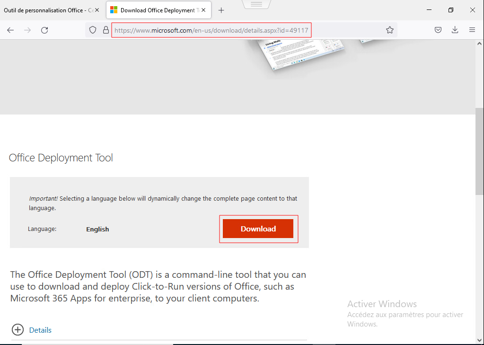Expand Details using the plus icon
Screen dimensions: 484x345
(x=18, y=330)
